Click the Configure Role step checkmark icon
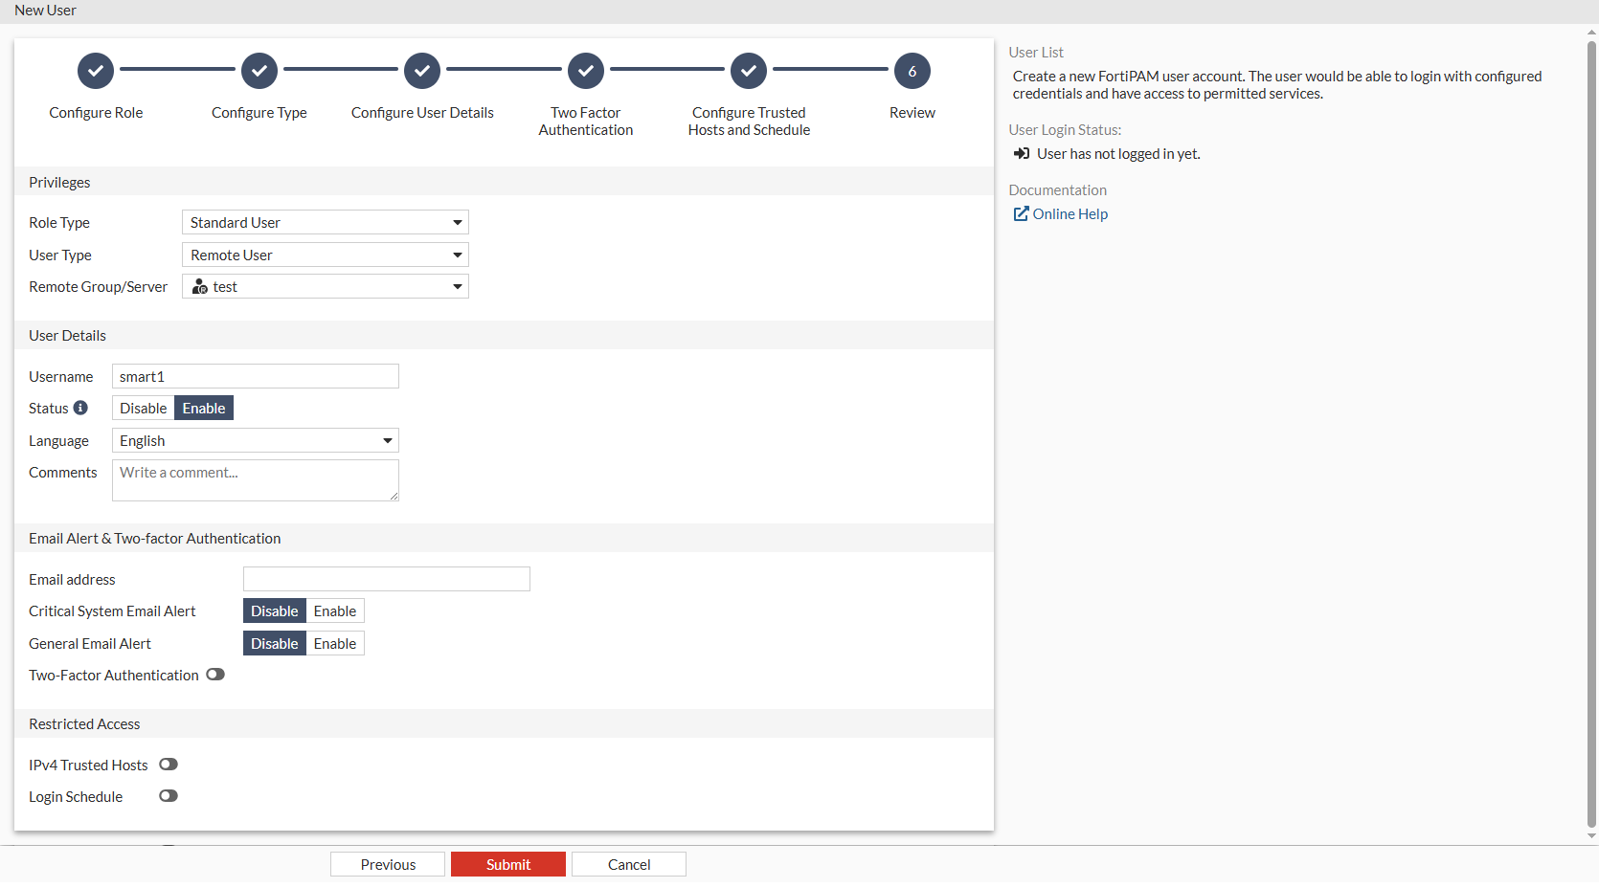 point(96,71)
